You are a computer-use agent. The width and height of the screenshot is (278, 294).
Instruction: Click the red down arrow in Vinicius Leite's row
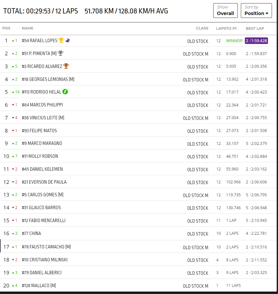pos(13,118)
